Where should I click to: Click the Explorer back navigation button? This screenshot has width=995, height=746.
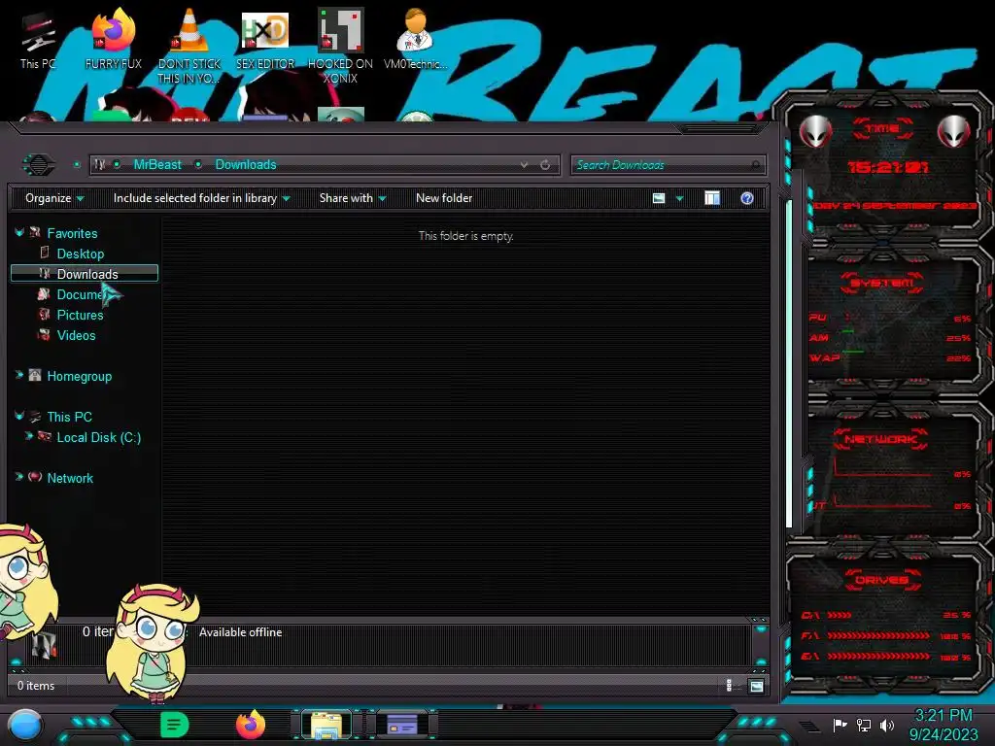point(39,165)
